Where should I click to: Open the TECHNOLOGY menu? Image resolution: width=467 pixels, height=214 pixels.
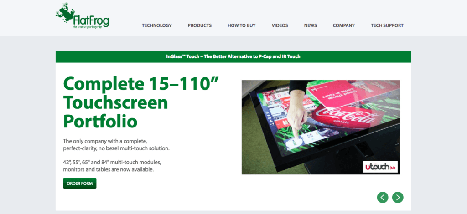click(x=157, y=25)
